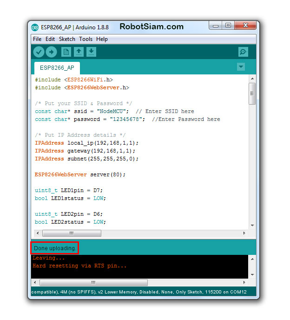Screen dimensions: 290x320
Task: Click the console horizontal scroll right arrow
Action: click(x=244, y=282)
